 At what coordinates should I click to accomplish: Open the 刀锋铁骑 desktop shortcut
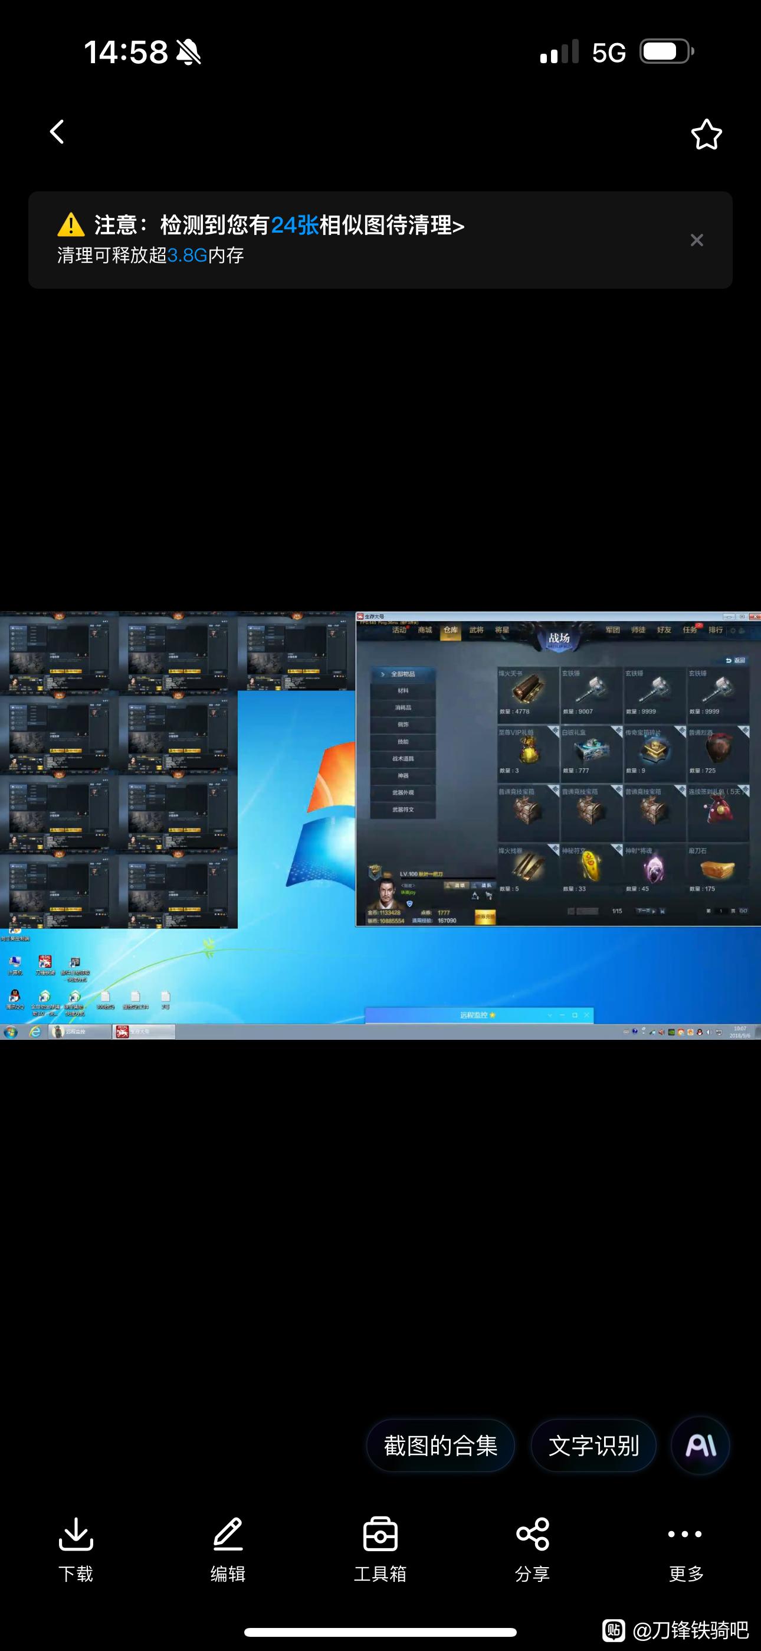click(45, 965)
